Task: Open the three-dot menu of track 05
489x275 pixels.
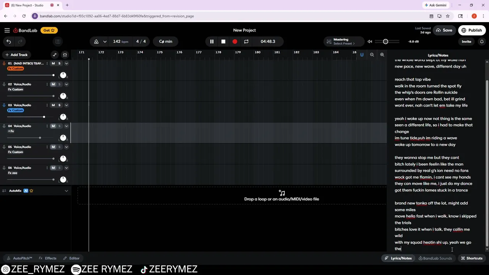Action: pyautogui.click(x=47, y=147)
